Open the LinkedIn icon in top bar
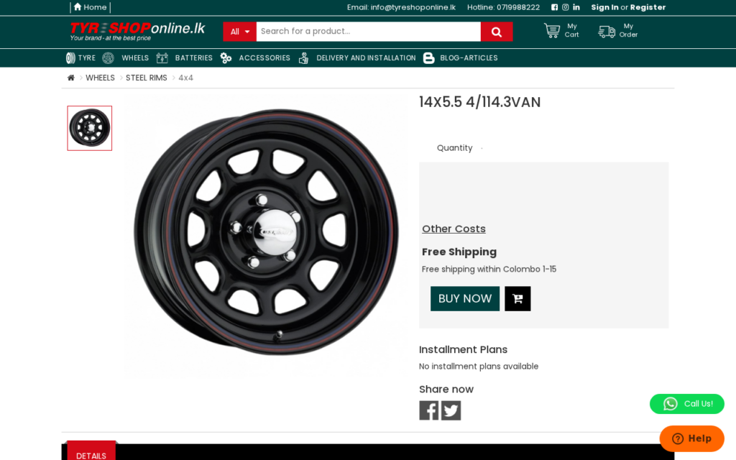736x460 pixels. tap(576, 7)
